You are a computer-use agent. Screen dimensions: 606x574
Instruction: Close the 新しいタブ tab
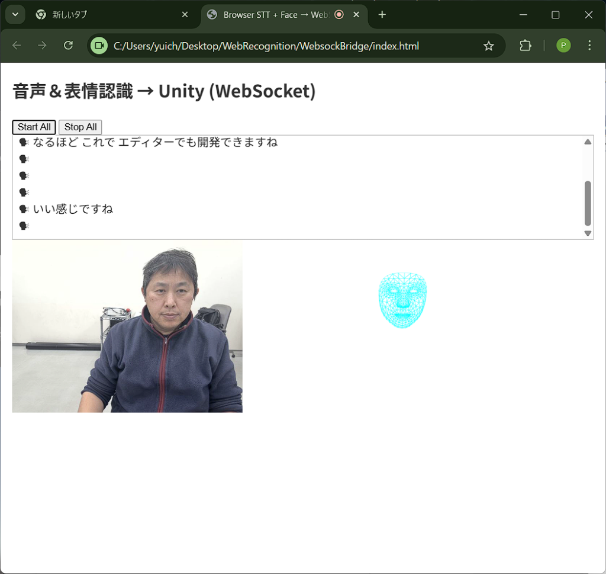185,15
